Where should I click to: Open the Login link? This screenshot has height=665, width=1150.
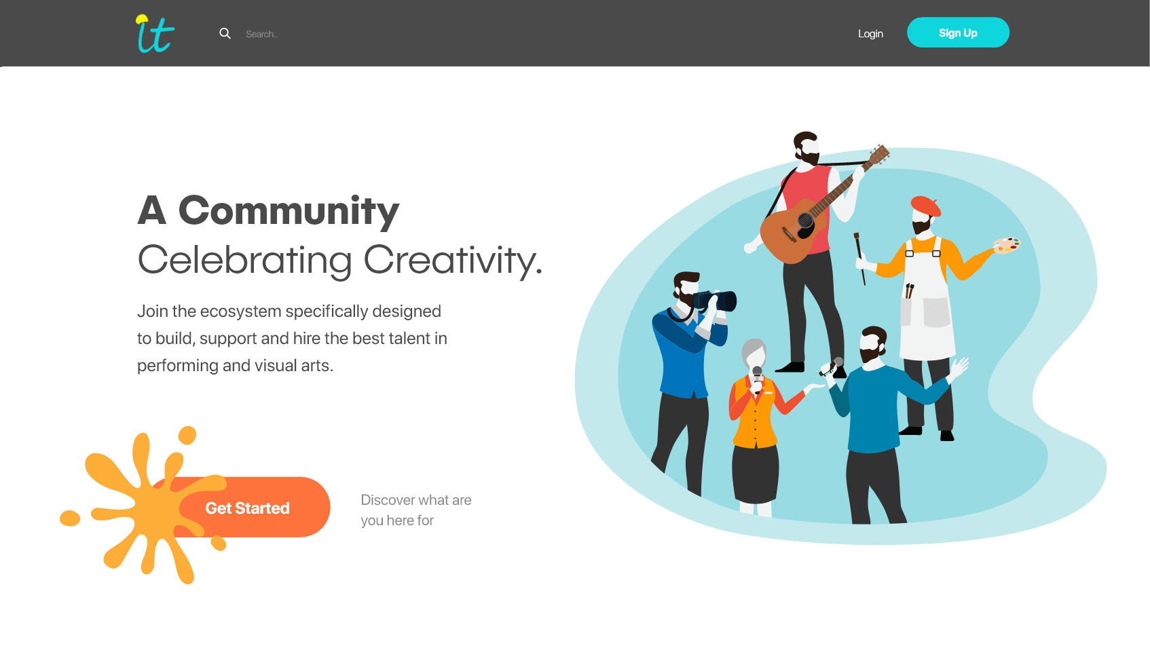(870, 33)
